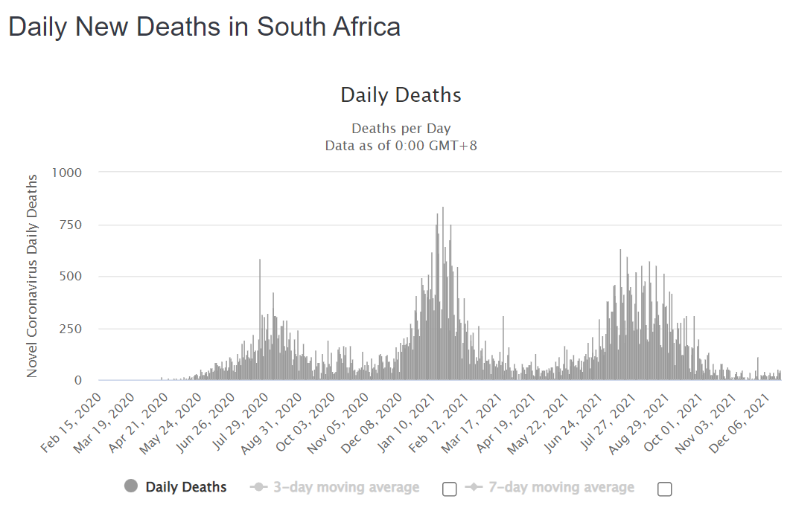Viewport: 790px width, 505px height.
Task: Click the Daily Deaths chart title
Action: 401,94
